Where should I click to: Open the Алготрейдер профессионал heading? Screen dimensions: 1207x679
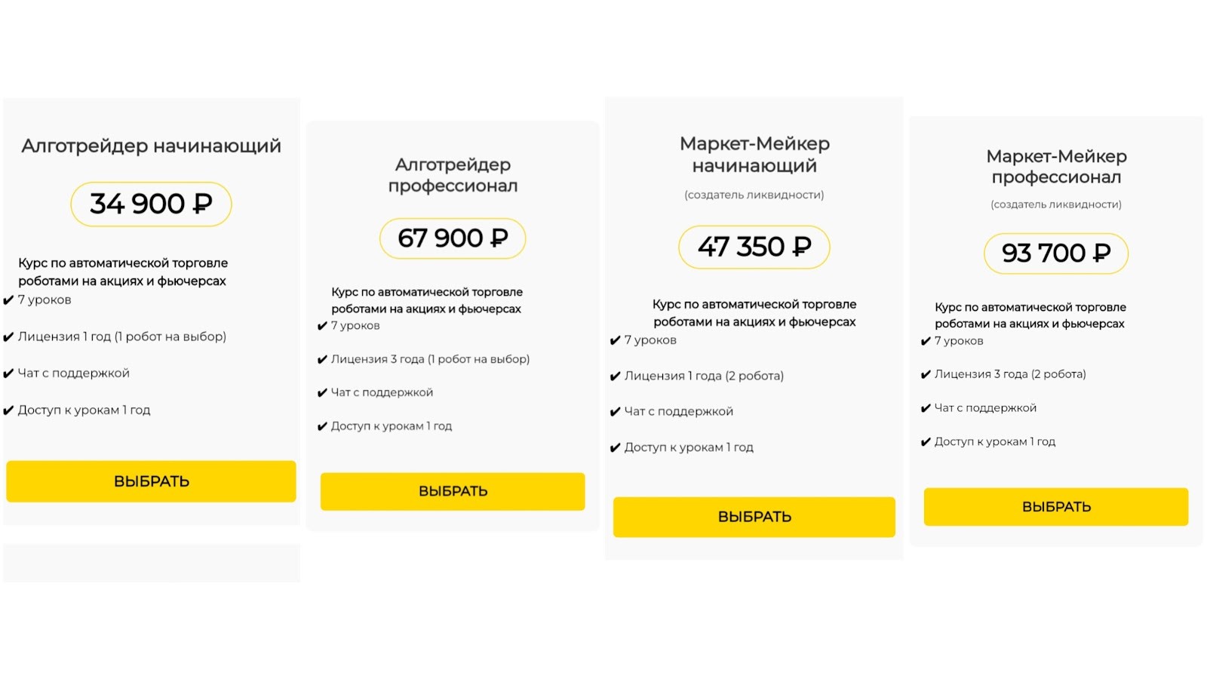(x=453, y=175)
